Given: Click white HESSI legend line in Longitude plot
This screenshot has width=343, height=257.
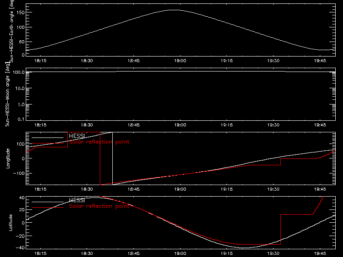Looking at the screenshot, I should 48,137.
